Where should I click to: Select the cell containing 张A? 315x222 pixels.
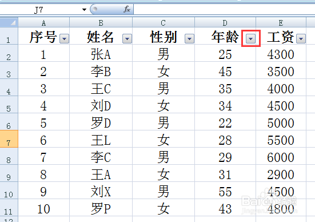(x=101, y=53)
